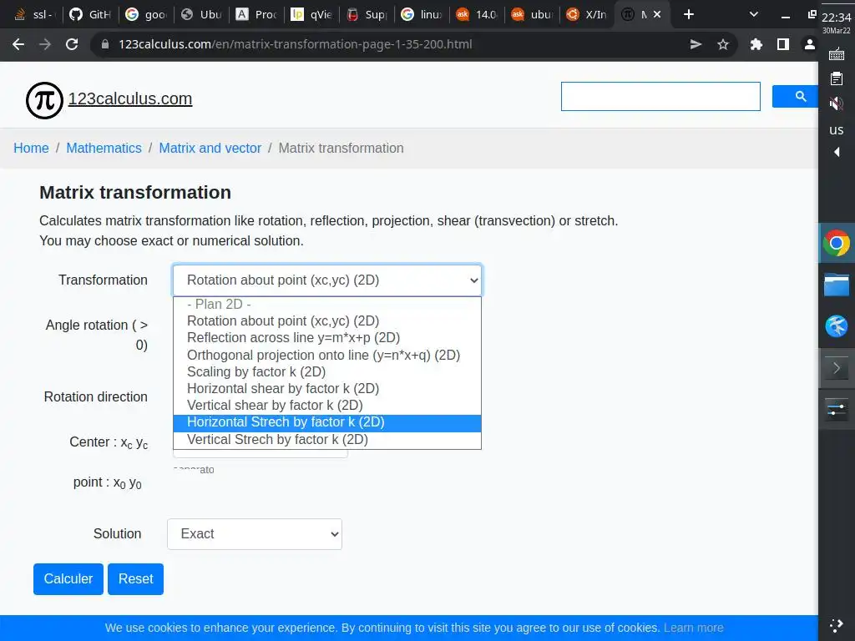Open a new browser tab
This screenshot has height=641, width=855.
pyautogui.click(x=689, y=14)
